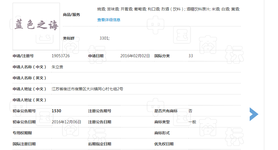
Task: Click the 国际注册日期 label
Action: [24, 144]
